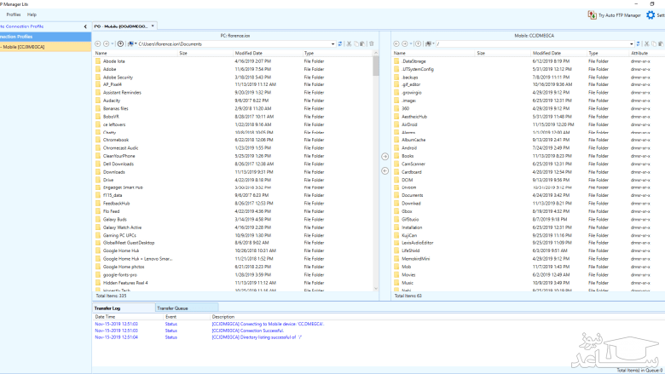
Task: Select the Audacity folder in PC pane
Action: coord(113,101)
